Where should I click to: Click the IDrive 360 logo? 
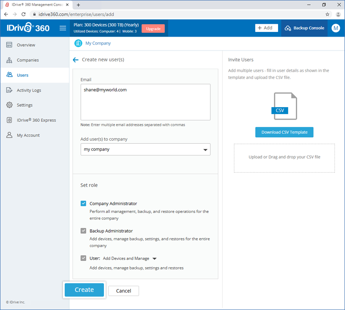28,28
